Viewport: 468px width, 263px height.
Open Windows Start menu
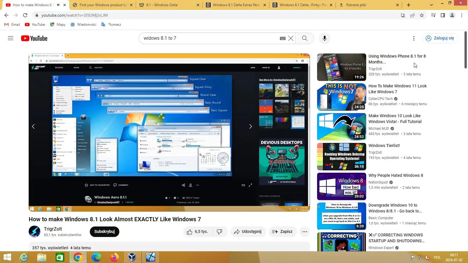click(x=7, y=257)
